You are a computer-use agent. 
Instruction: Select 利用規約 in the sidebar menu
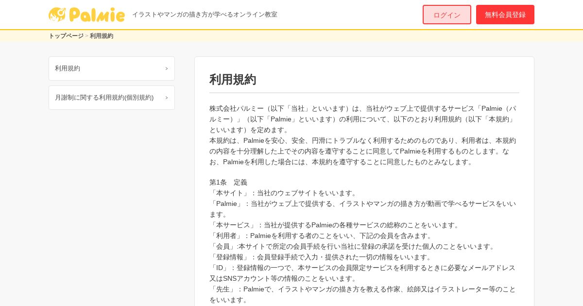point(112,68)
